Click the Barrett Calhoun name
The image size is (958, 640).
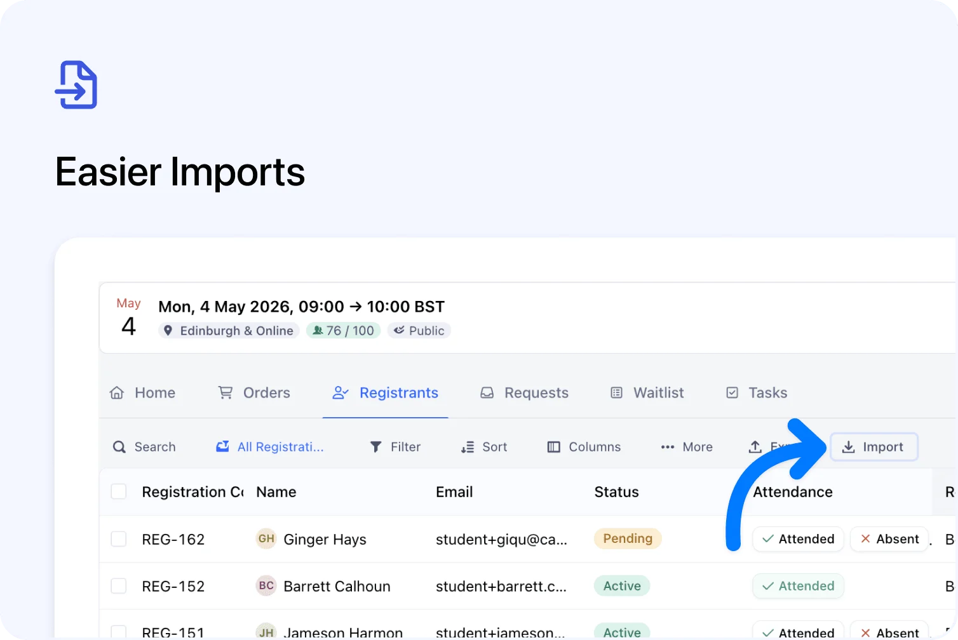point(337,586)
